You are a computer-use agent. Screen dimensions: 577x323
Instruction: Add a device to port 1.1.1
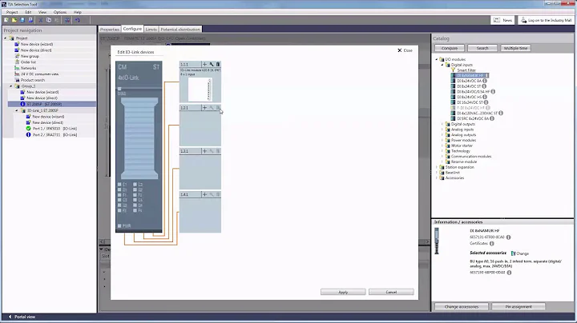pyautogui.click(x=204, y=64)
